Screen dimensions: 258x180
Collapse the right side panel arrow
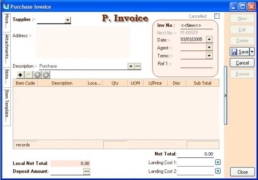226,95
